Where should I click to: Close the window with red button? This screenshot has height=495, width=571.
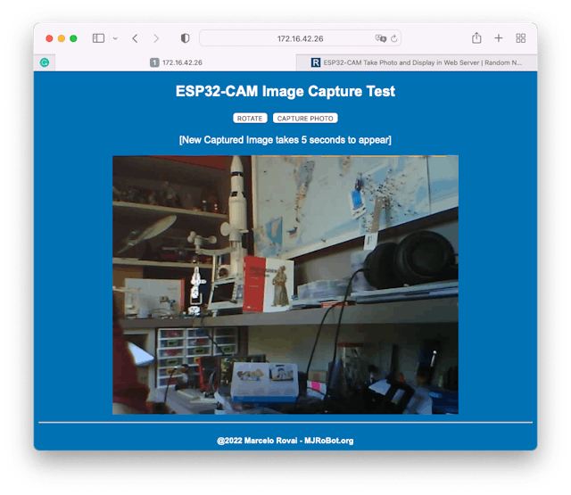click(x=49, y=38)
